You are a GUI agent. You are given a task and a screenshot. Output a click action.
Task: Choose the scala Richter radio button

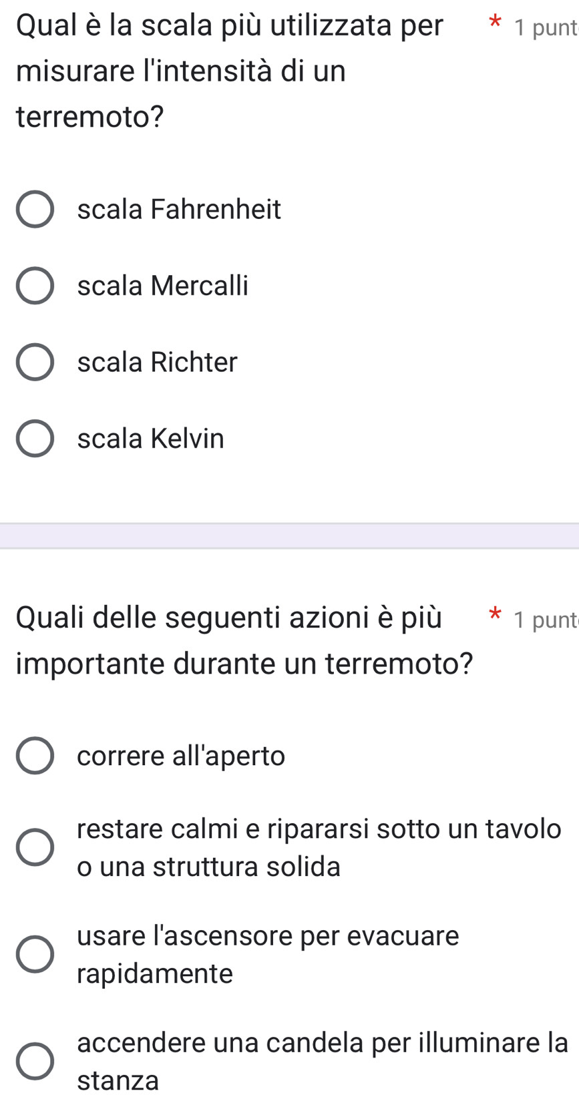(35, 363)
